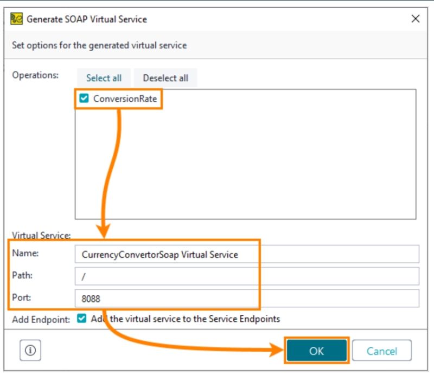The image size is (434, 375).
Task: Click the Deselect all button
Action: coord(165,78)
